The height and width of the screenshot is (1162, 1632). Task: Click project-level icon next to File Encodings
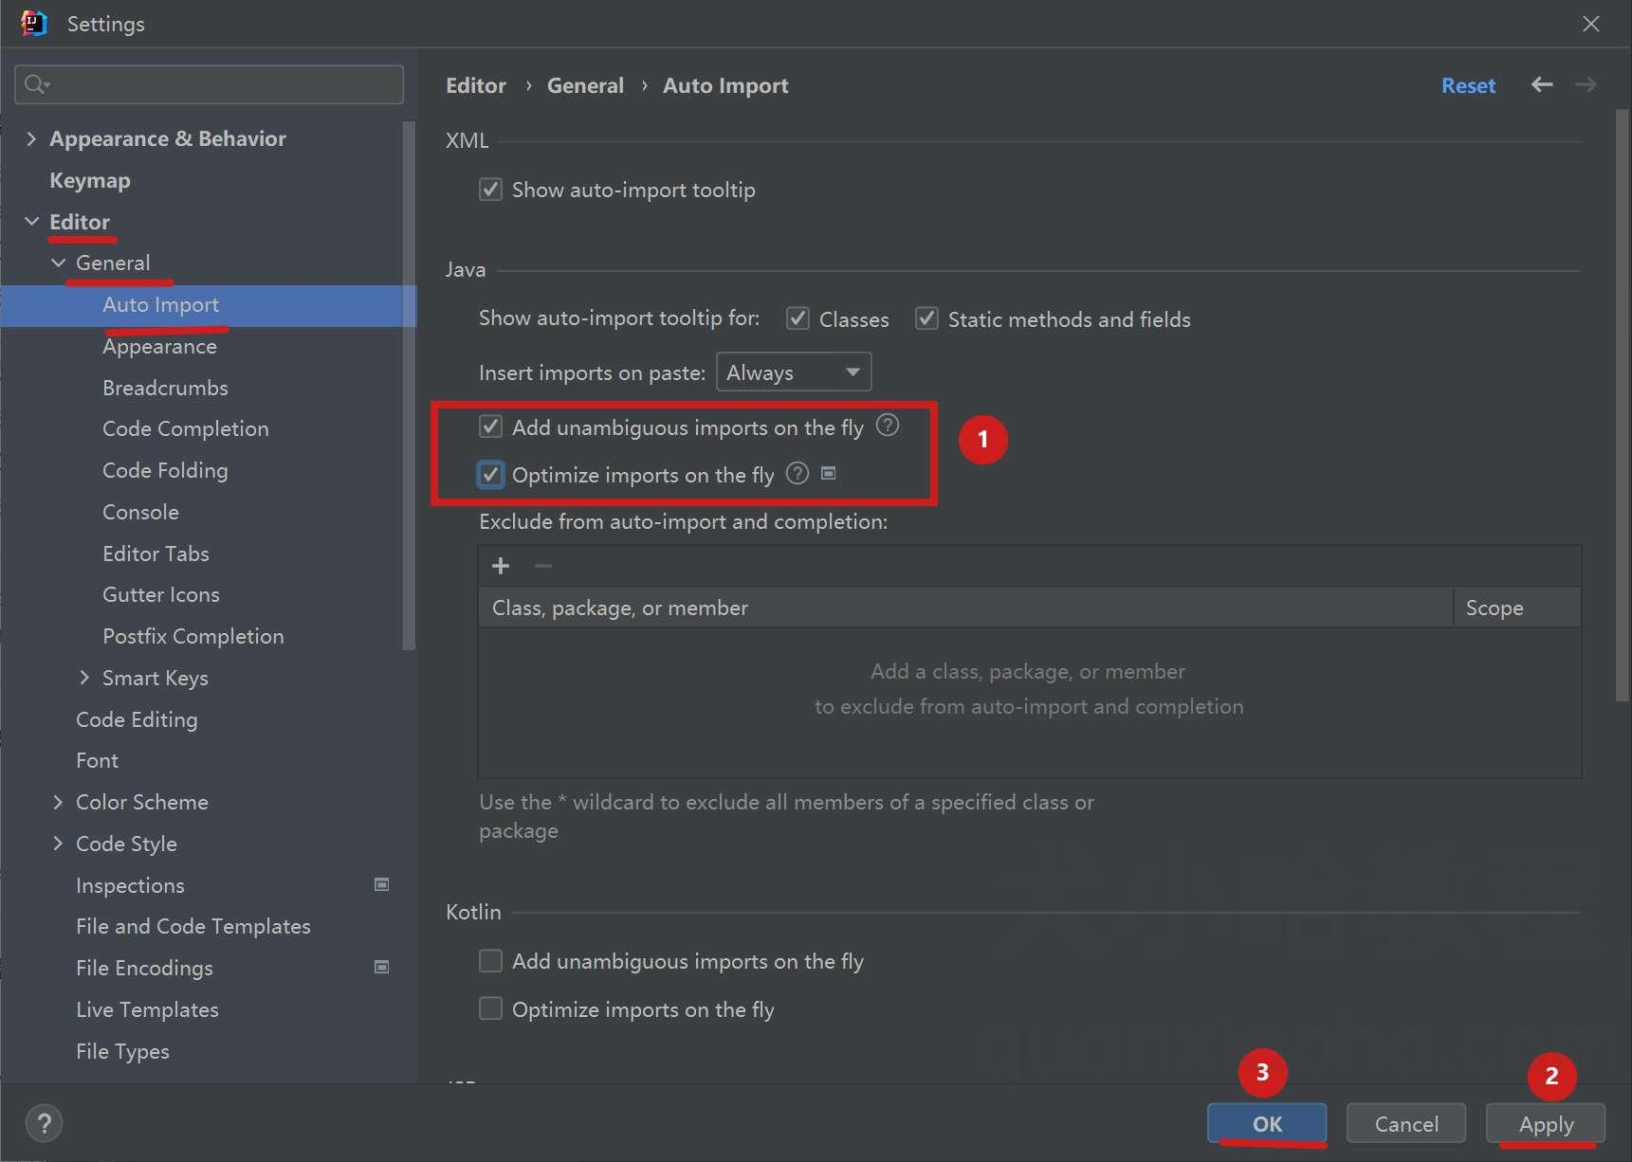pyautogui.click(x=382, y=967)
